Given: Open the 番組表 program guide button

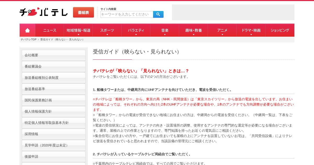Looking at the screenshot, I should pyautogui.click(x=83, y=12).
